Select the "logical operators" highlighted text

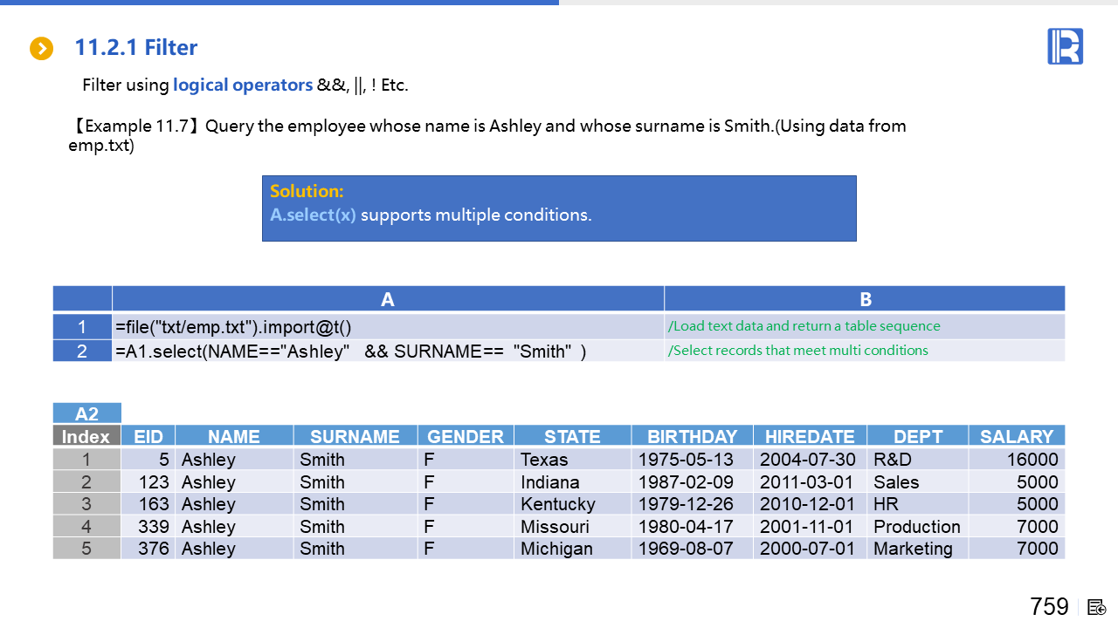click(x=242, y=85)
